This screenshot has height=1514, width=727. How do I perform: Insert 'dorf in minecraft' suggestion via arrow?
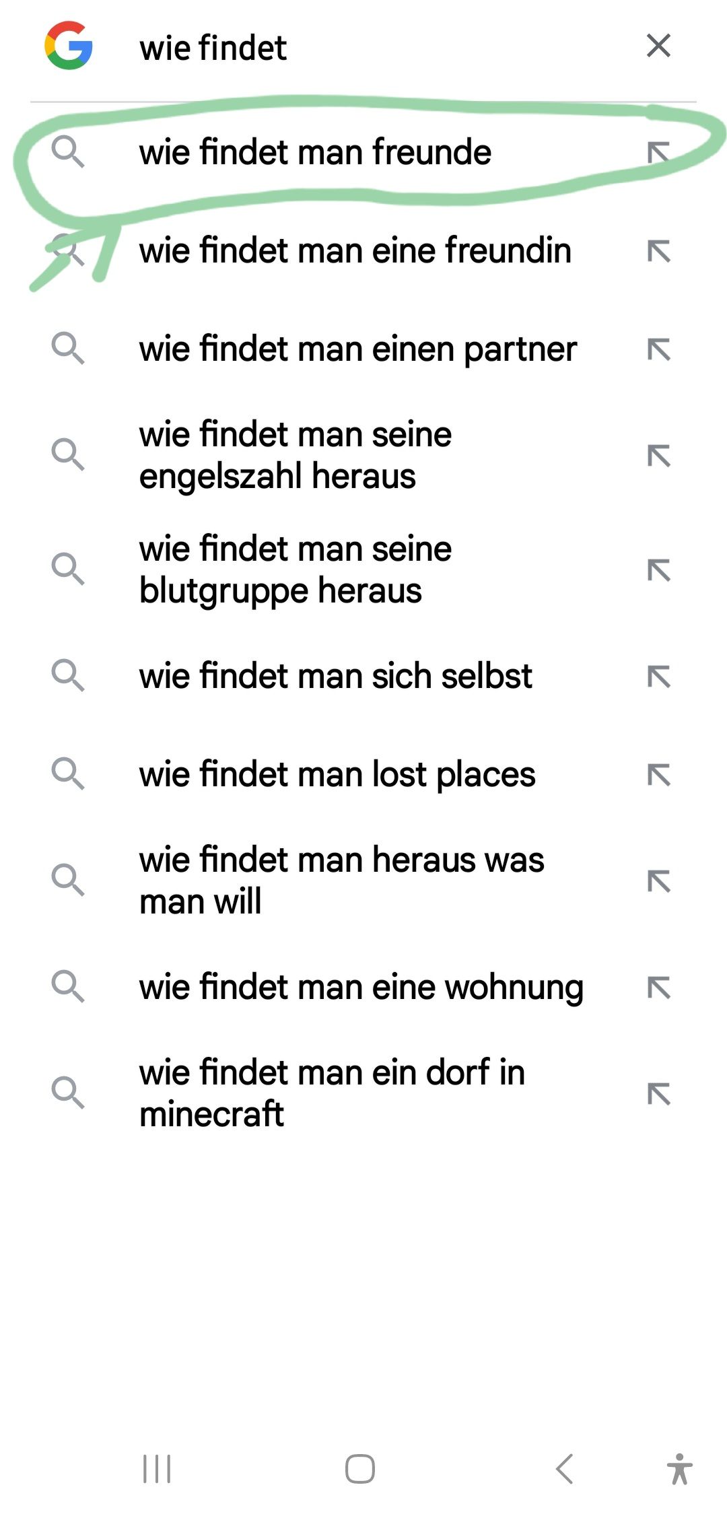[659, 1094]
